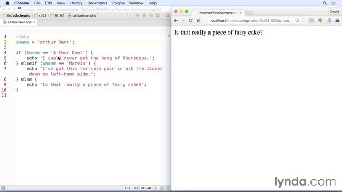The height and width of the screenshot is (192, 342).
Task: Go forward in Chrome
Action: pyautogui.click(x=183, y=20)
